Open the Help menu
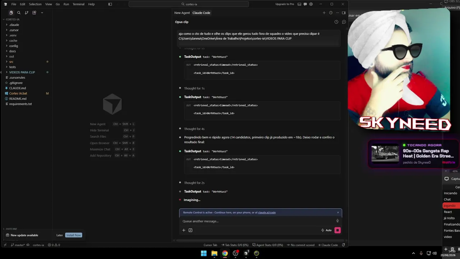This screenshot has width=460, height=259. coord(91,4)
